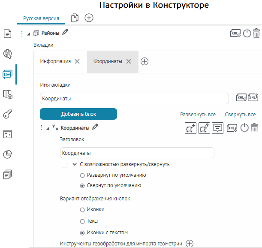Click the add geometry icon in Координаты block
Viewport: 262px width, 248px height.
point(190,128)
